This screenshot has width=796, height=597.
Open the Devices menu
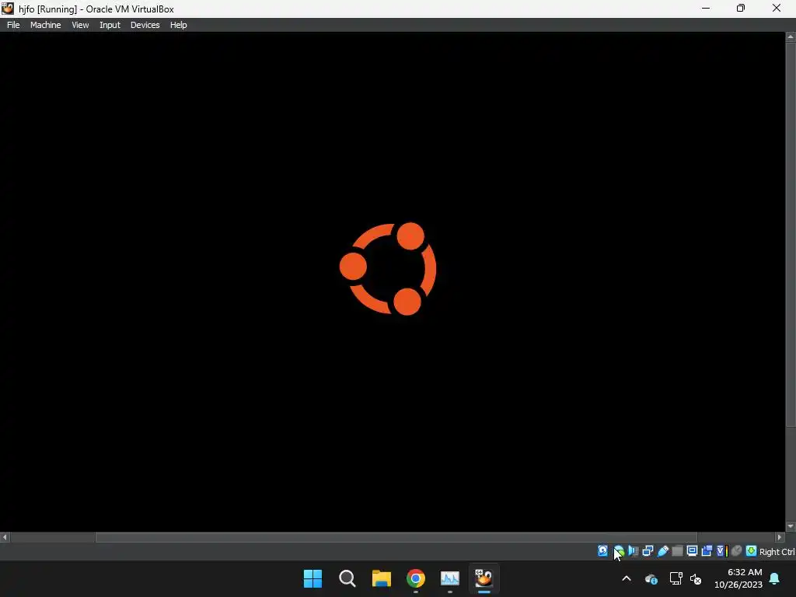145,25
